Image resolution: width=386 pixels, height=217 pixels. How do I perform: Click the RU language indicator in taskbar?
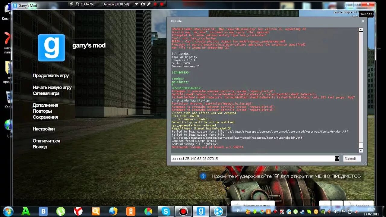click(x=239, y=211)
